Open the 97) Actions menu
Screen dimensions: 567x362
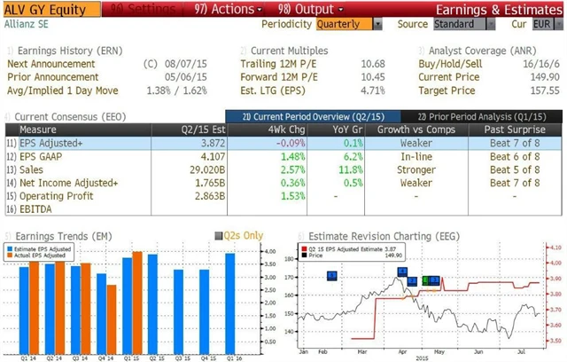(228, 9)
